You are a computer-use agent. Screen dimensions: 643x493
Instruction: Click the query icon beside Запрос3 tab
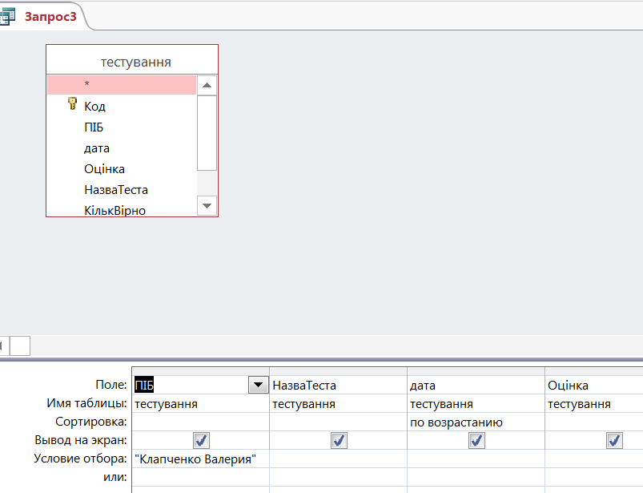click(9, 16)
